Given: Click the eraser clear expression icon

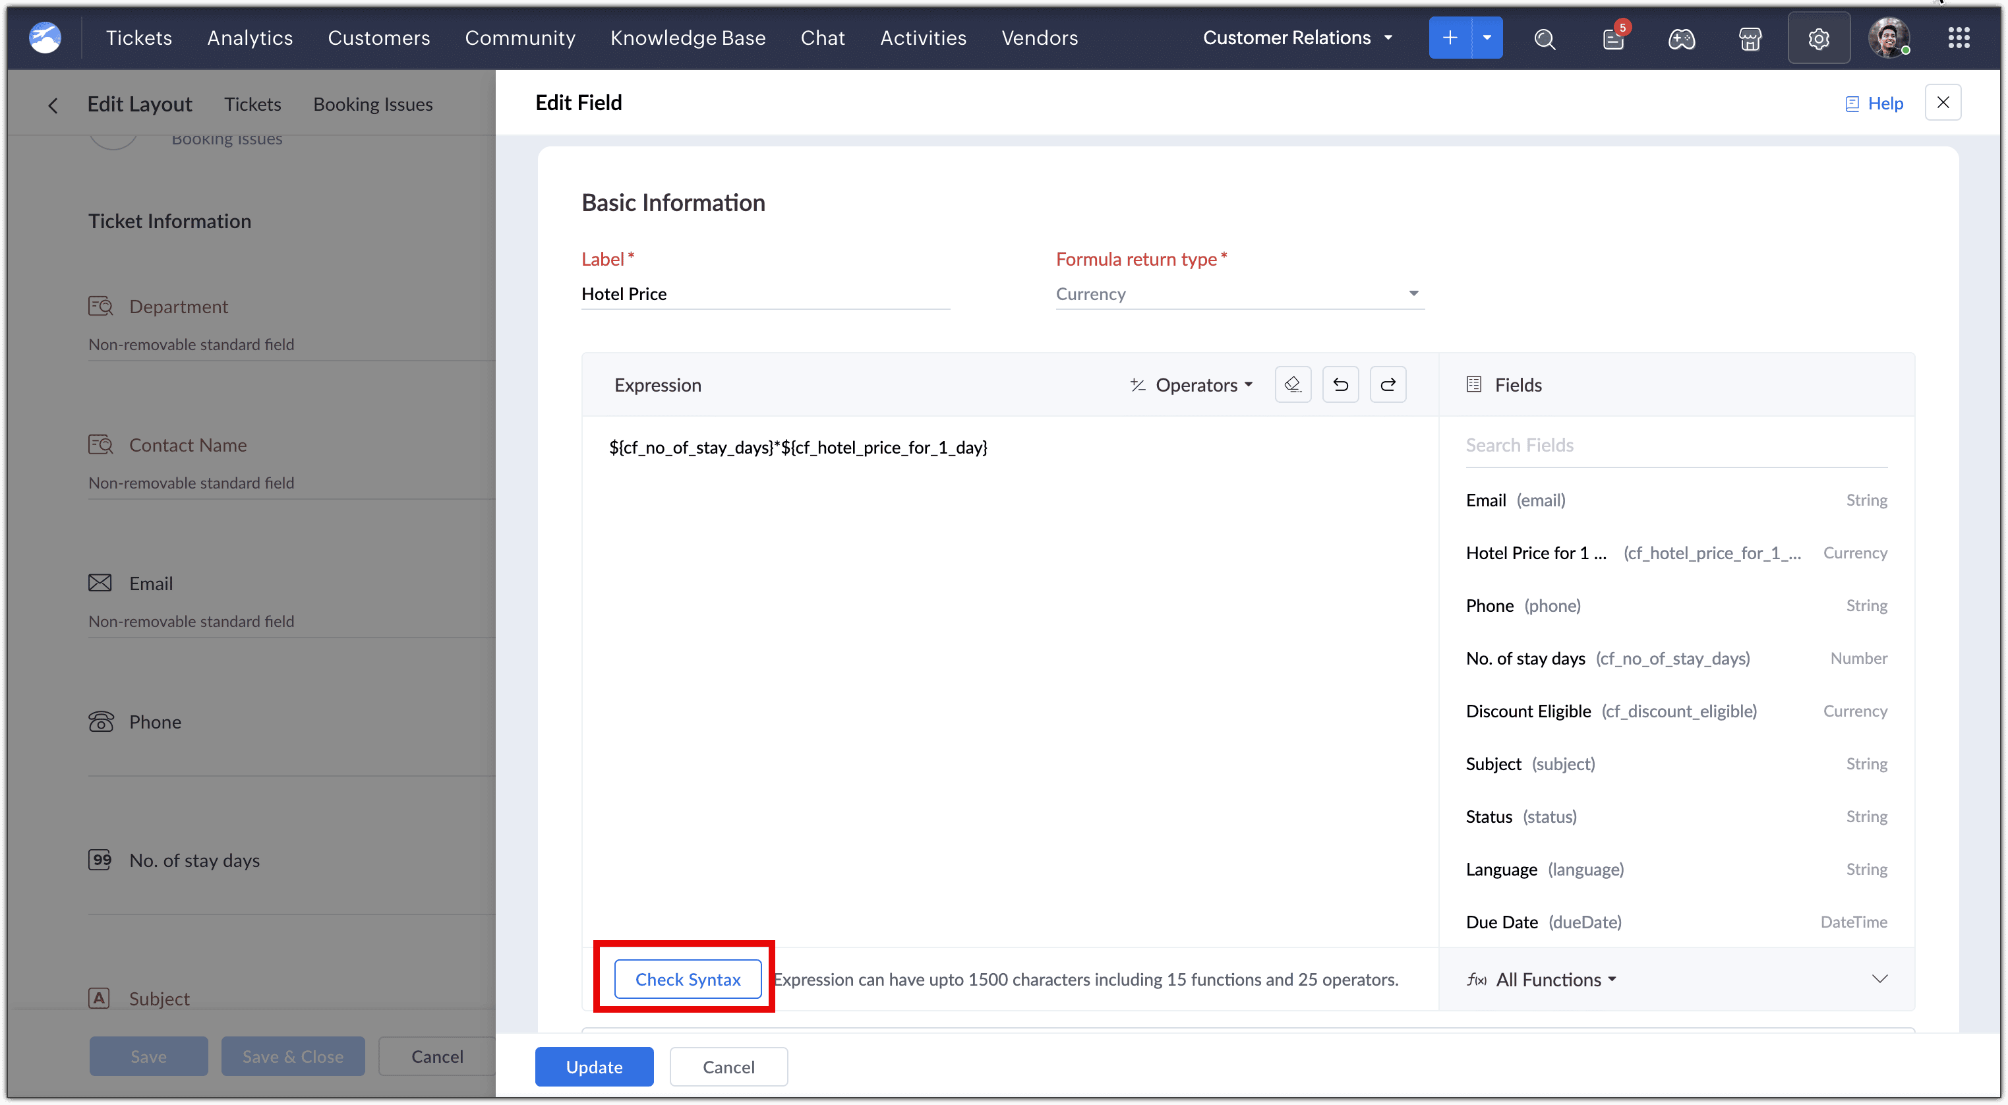Looking at the screenshot, I should click(1293, 384).
